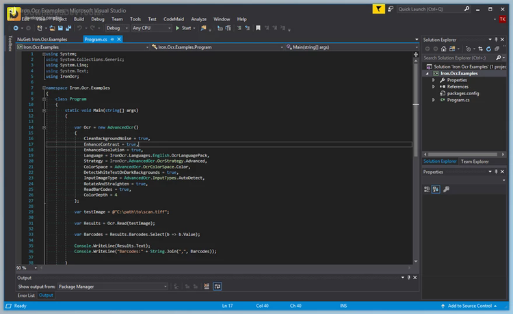513x314 pixels.
Task: Close the Program.cs tab
Action: click(x=119, y=39)
